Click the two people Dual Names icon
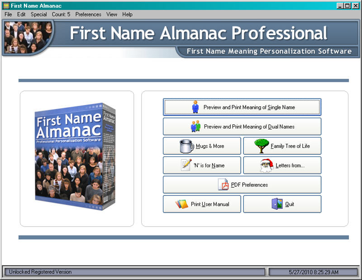The height and width of the screenshot is (280, 362). click(x=195, y=126)
